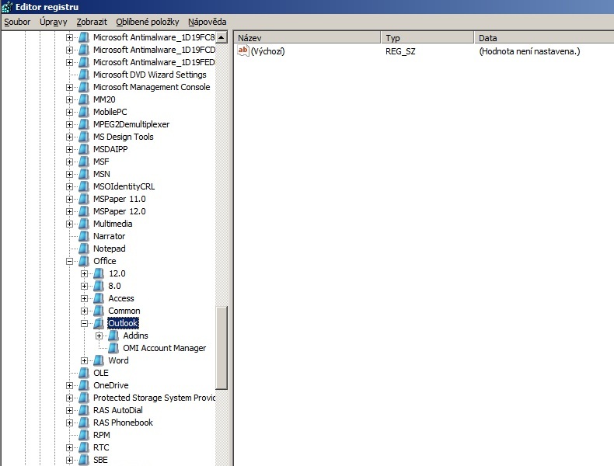Click the folder icon of RPM
This screenshot has height=466, width=614.
pyautogui.click(x=84, y=435)
